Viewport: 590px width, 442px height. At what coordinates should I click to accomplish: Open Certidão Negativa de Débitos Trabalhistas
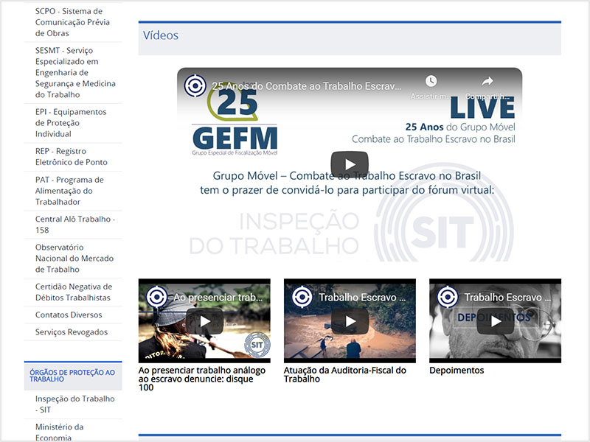click(74, 292)
